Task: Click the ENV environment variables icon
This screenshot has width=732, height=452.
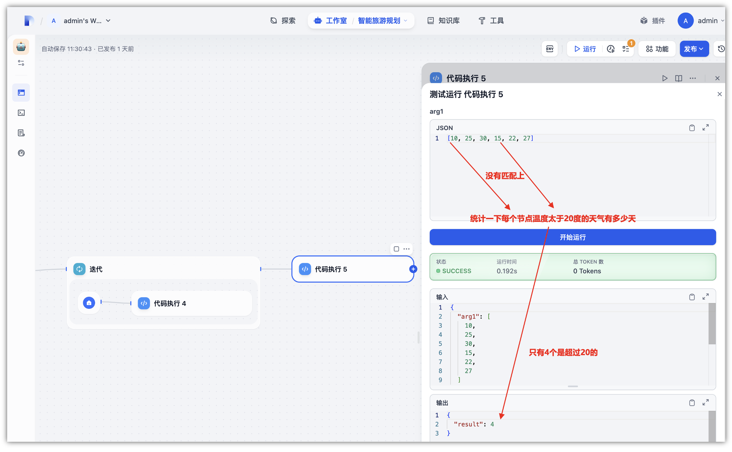Action: point(549,49)
